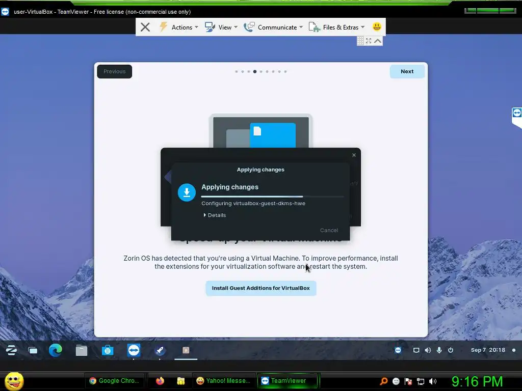This screenshot has width=522, height=391.
Task: Open the Files & Extras menu
Action: 336,27
